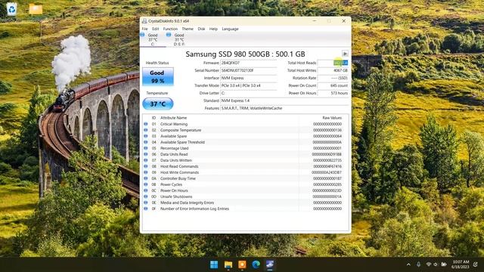
Task: Select the Percentage Used attribute name
Action: [174, 148]
